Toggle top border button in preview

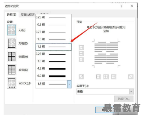coord(81,48)
